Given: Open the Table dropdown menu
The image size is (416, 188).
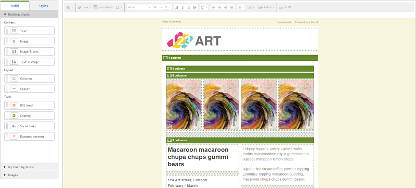Looking at the screenshot, I should (x=266, y=7).
